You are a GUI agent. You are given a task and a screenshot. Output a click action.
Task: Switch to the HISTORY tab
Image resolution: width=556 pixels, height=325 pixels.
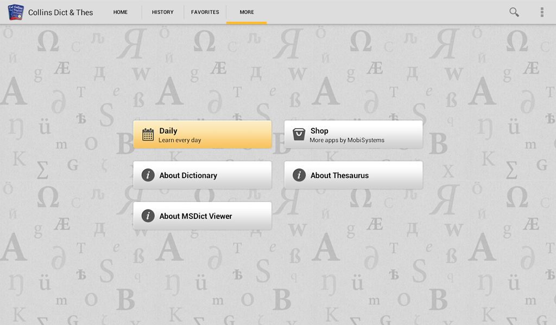tap(163, 12)
